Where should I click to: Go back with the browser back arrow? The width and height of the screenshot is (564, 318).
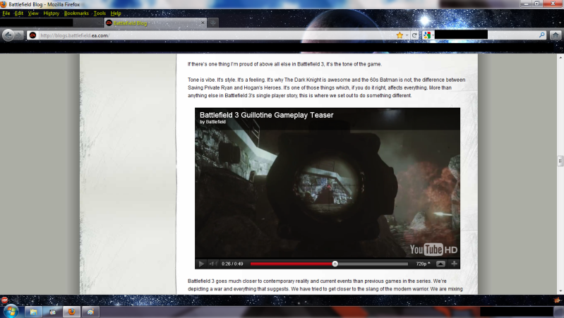pyautogui.click(x=8, y=35)
